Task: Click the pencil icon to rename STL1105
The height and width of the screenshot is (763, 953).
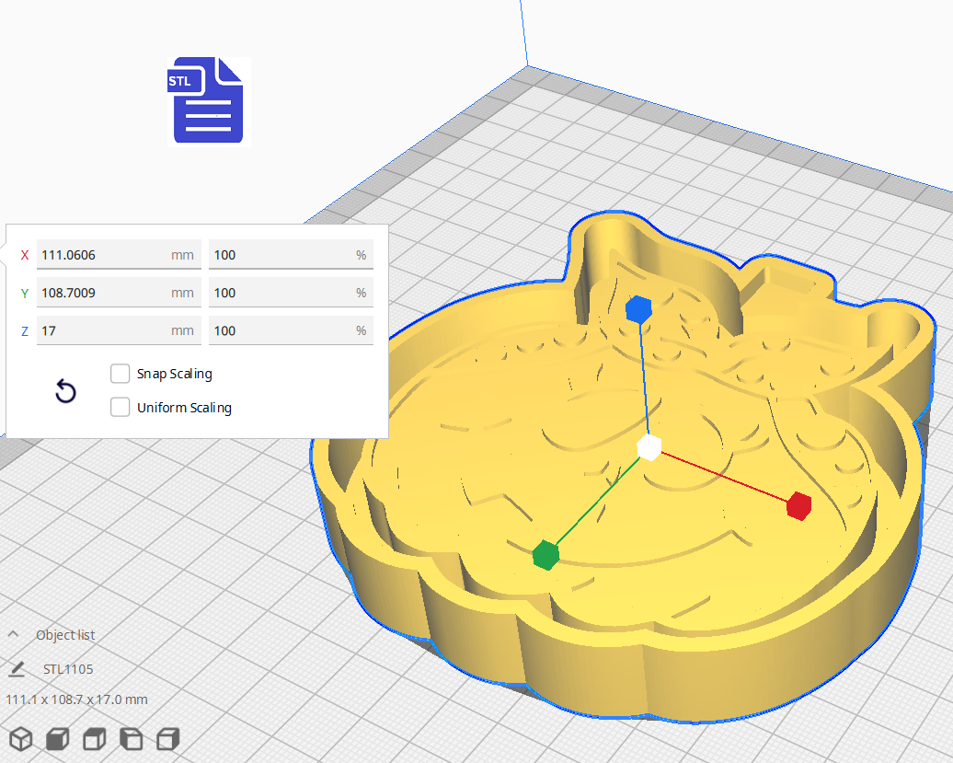Action: tap(17, 669)
